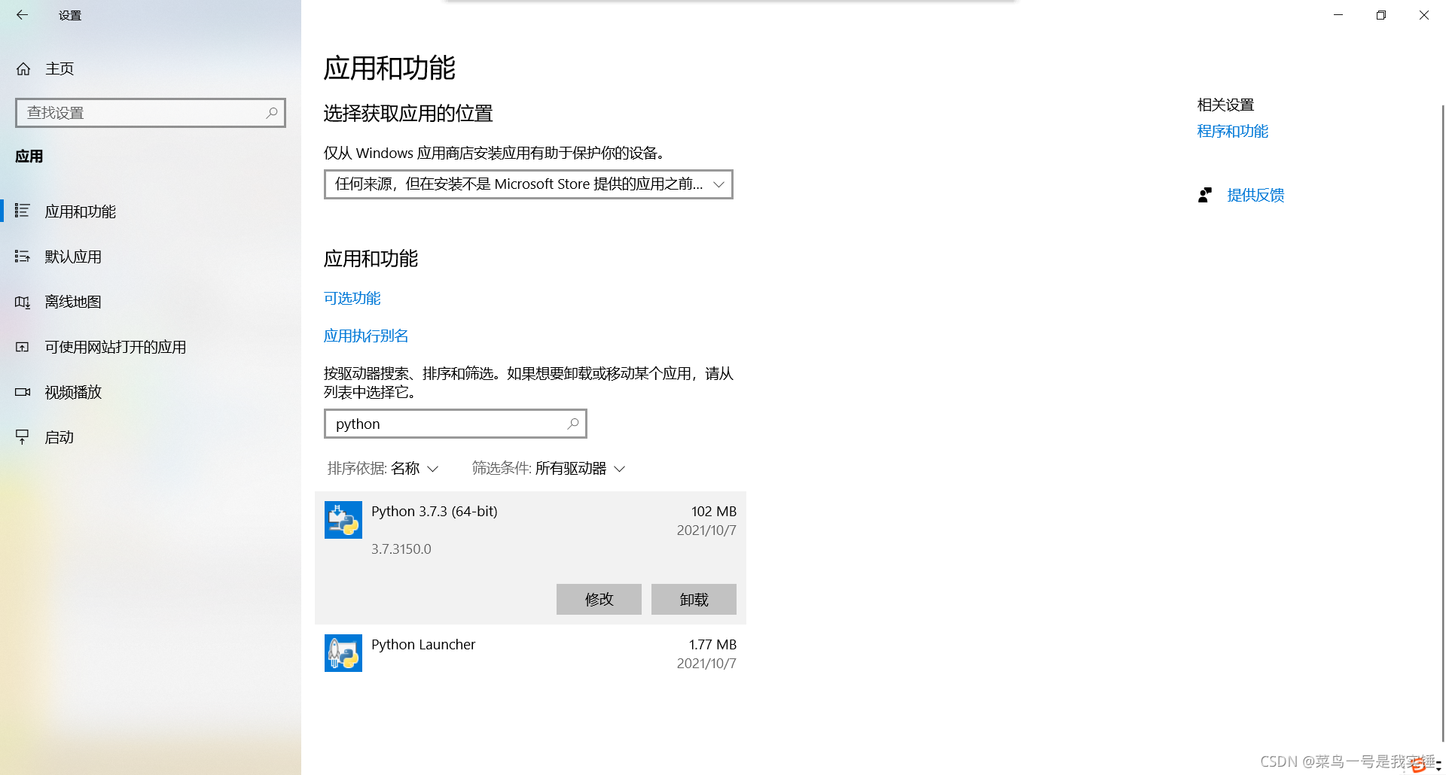Select the Python 3.7.3 app icon
This screenshot has height=775, width=1446.
(x=343, y=520)
